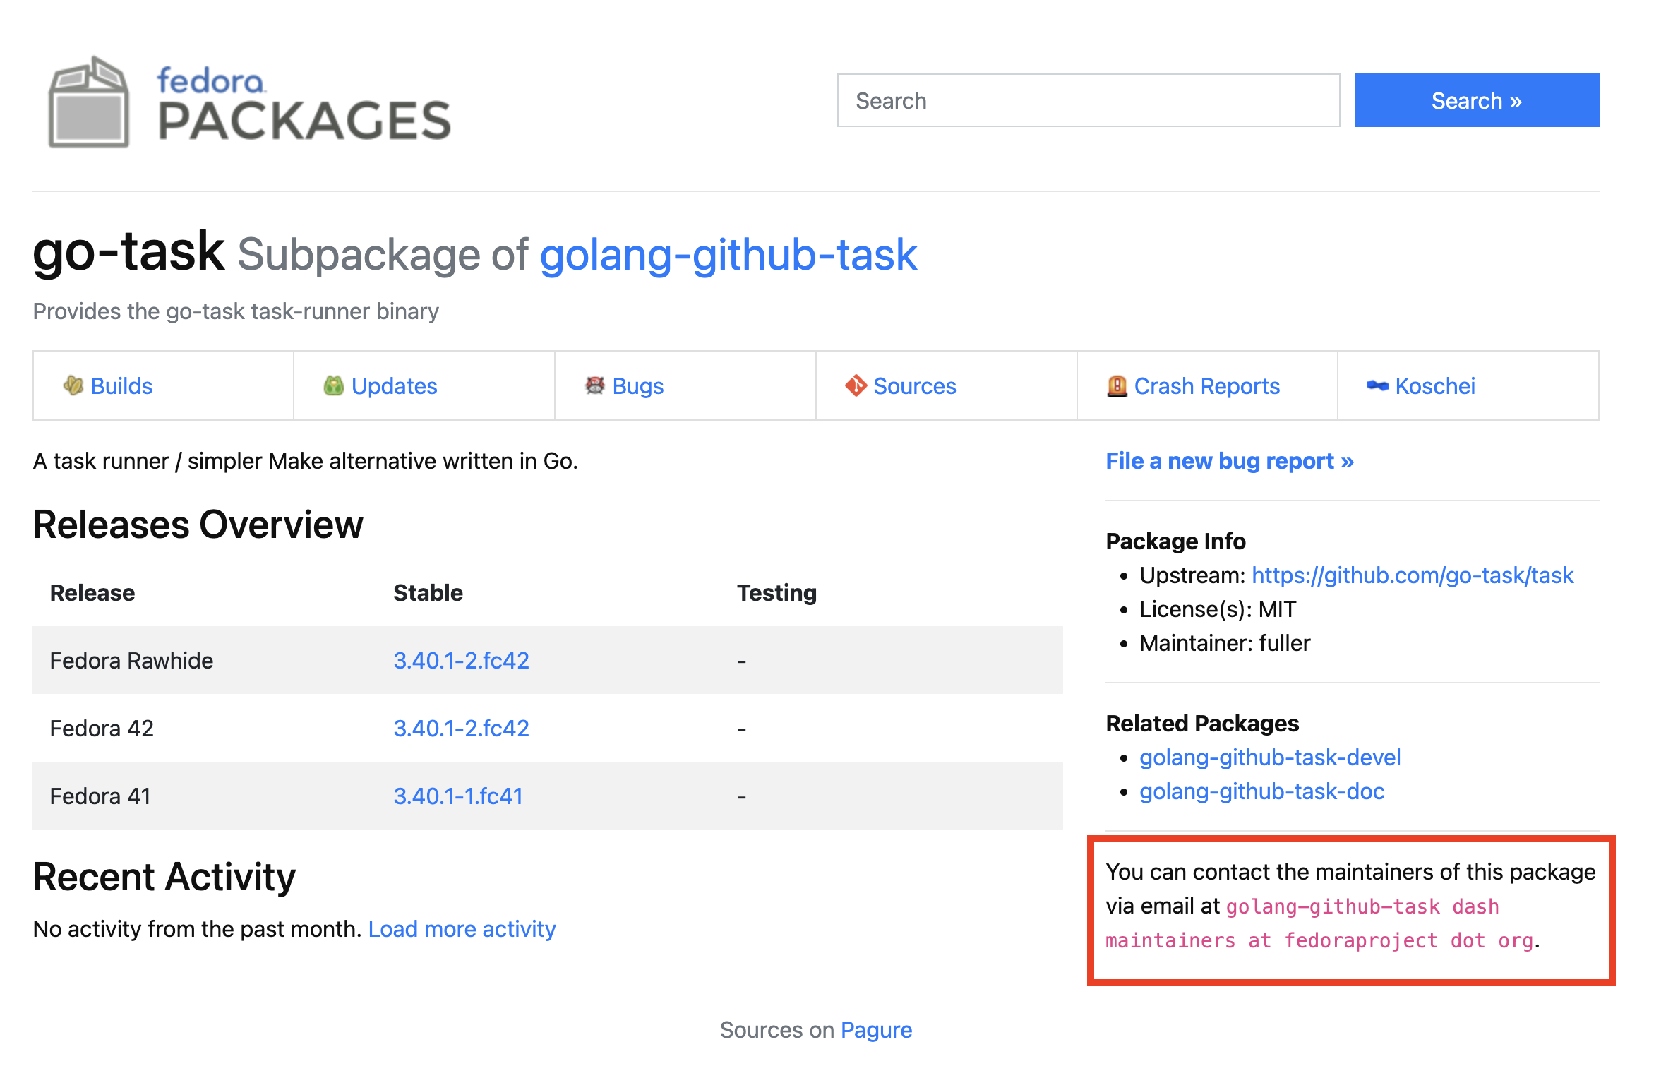Click the Crash Reports siren icon
This screenshot has height=1090, width=1673.
1117,385
